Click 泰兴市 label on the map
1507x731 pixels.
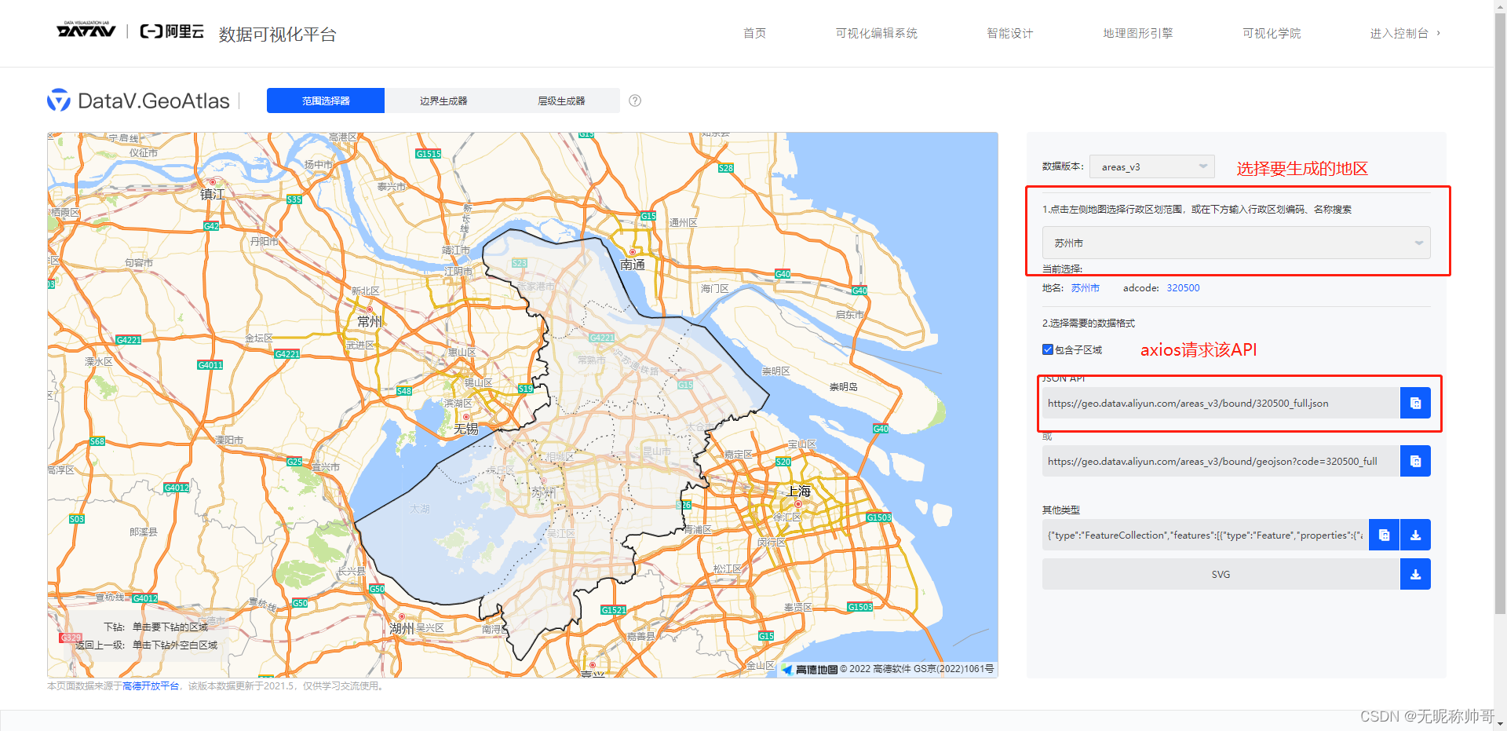391,186
